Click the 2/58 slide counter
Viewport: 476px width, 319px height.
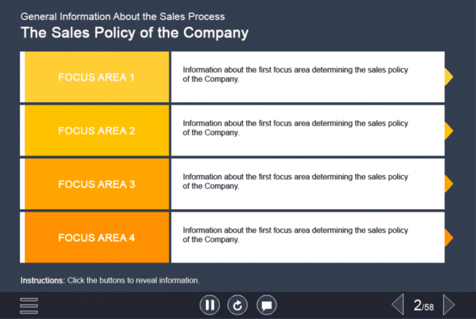[x=424, y=305]
